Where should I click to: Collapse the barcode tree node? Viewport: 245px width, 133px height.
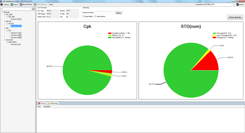[4, 40]
